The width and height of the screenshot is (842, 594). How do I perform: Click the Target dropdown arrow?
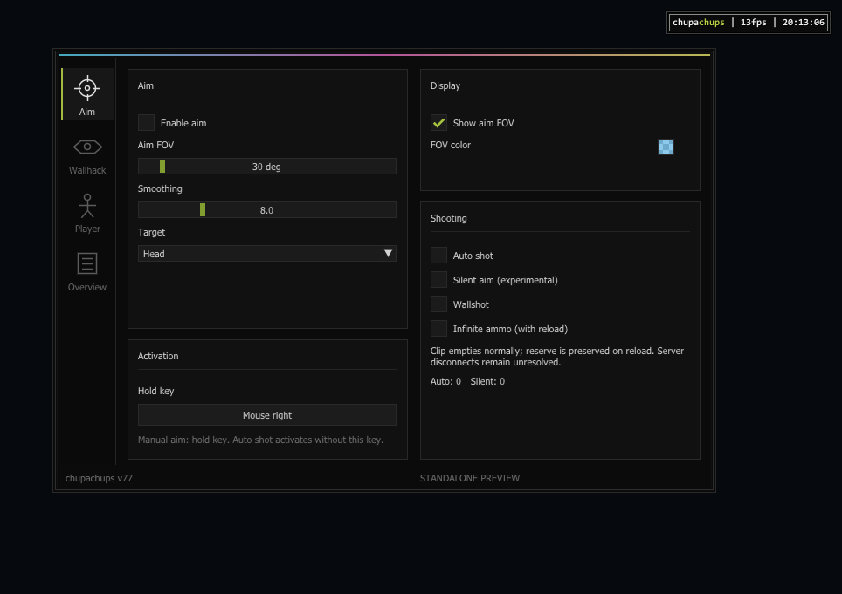point(388,254)
